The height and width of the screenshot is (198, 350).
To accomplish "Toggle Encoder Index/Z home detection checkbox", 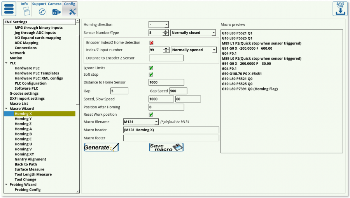I will pyautogui.click(x=151, y=43).
